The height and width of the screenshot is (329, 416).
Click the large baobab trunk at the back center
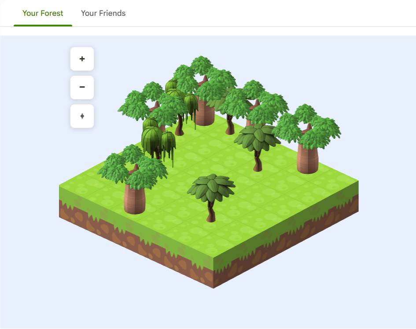pyautogui.click(x=204, y=112)
